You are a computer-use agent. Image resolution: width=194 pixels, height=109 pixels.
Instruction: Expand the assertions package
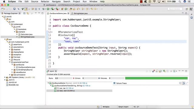coord(10,45)
